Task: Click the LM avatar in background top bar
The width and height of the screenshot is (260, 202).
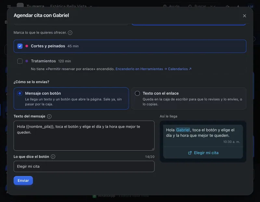Action: point(251,6)
